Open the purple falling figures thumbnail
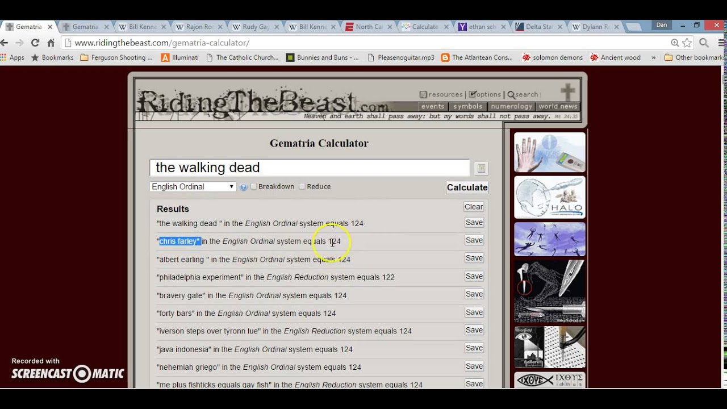 pyautogui.click(x=550, y=239)
